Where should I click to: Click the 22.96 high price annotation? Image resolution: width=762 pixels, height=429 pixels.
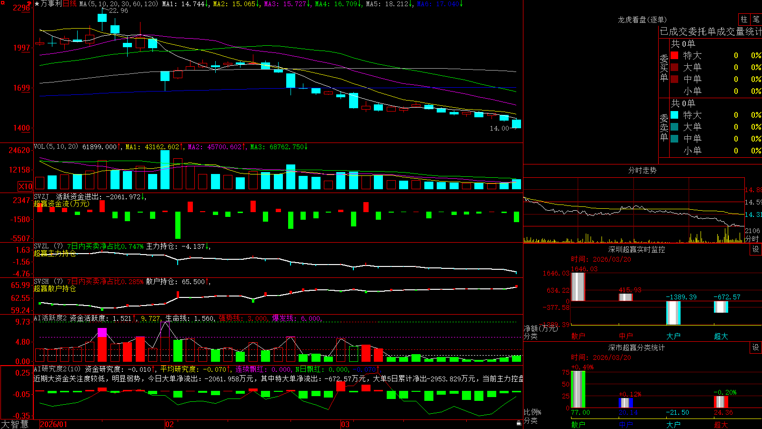[118, 10]
